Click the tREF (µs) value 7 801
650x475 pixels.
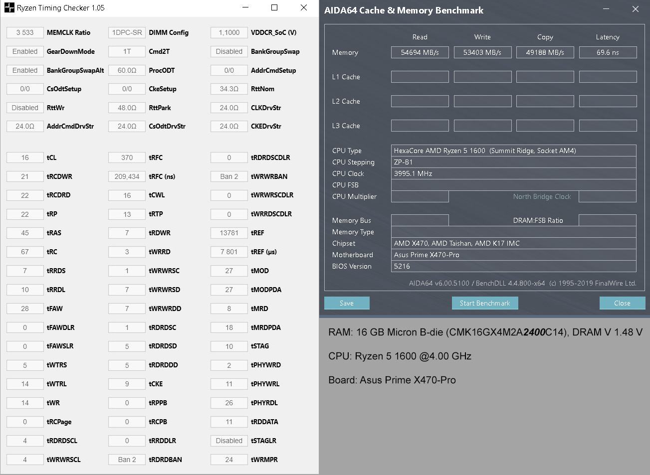(229, 252)
